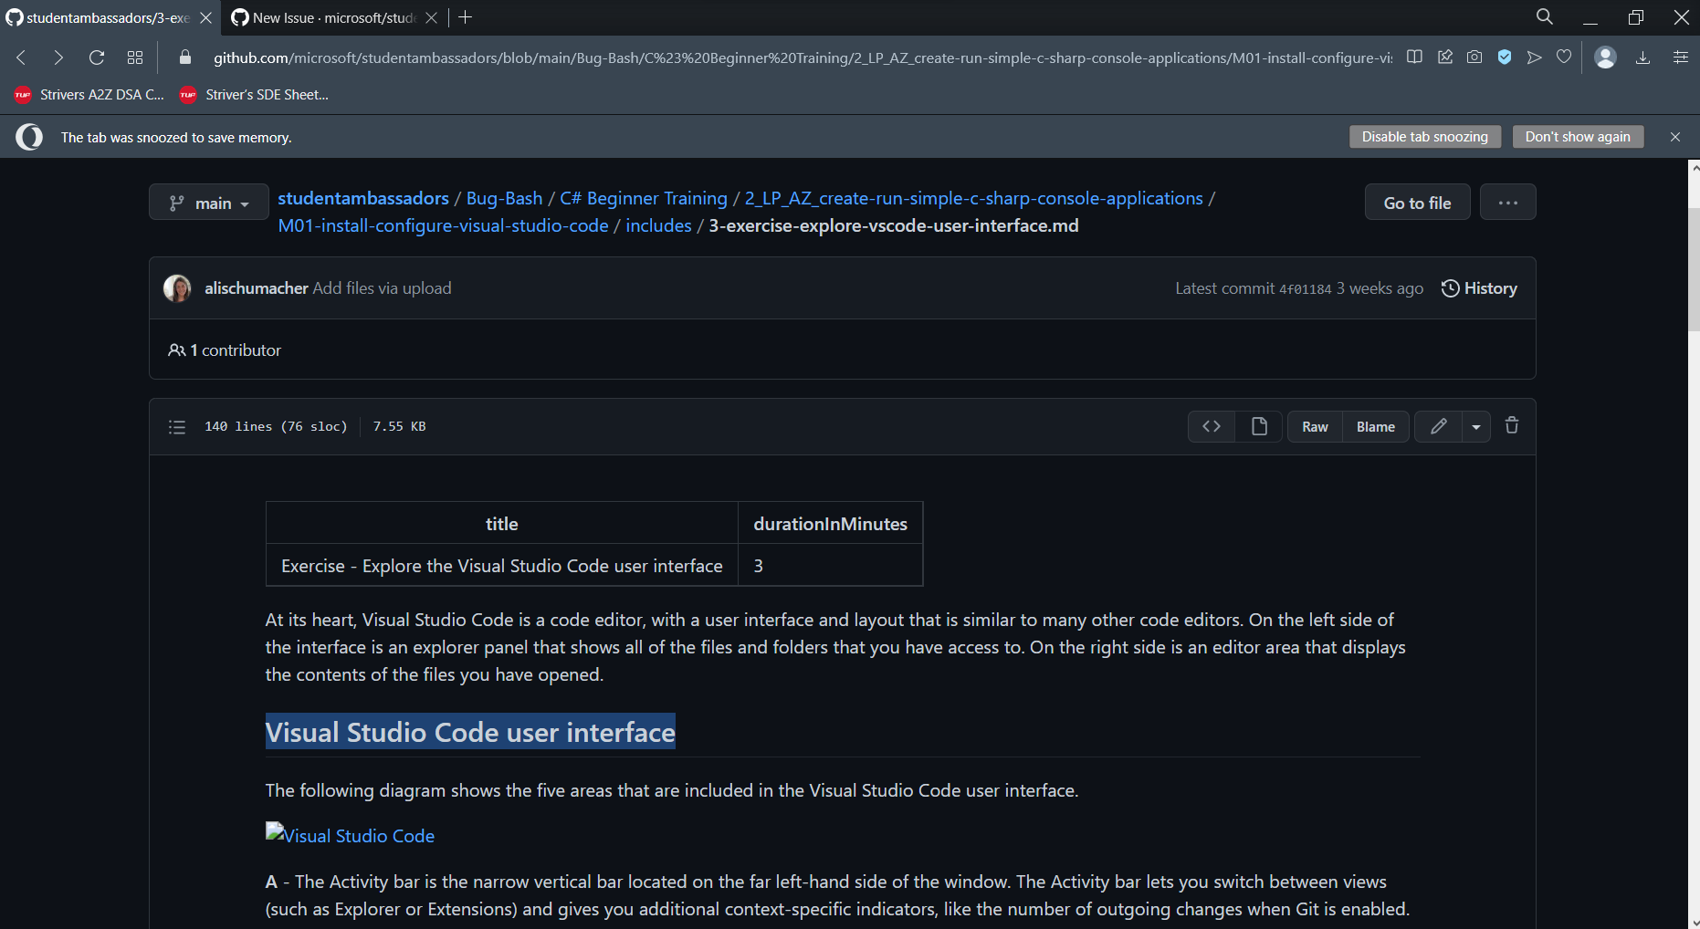Click Disable tab snoozing button
This screenshot has width=1700, height=929.
click(1425, 137)
